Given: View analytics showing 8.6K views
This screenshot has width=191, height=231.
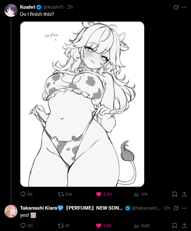Looking at the screenshot, I should click(x=142, y=225).
